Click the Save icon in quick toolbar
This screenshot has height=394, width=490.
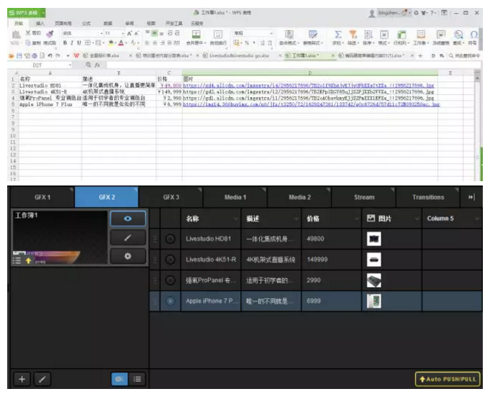(x=19, y=55)
